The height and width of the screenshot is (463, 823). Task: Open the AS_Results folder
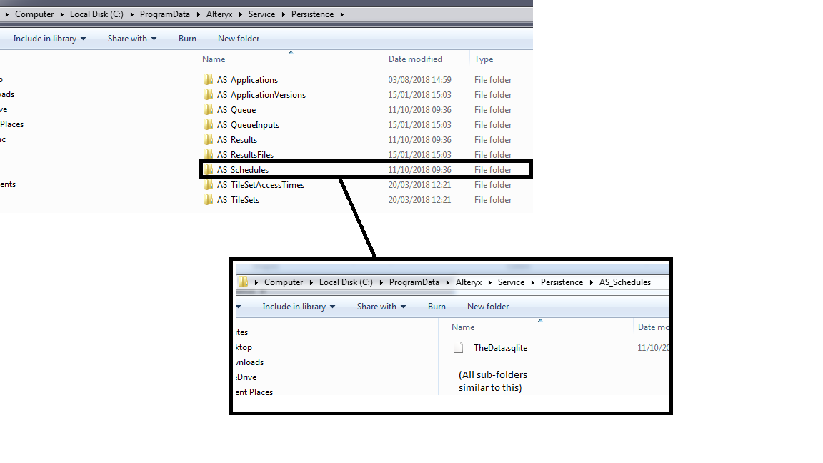pyautogui.click(x=239, y=139)
